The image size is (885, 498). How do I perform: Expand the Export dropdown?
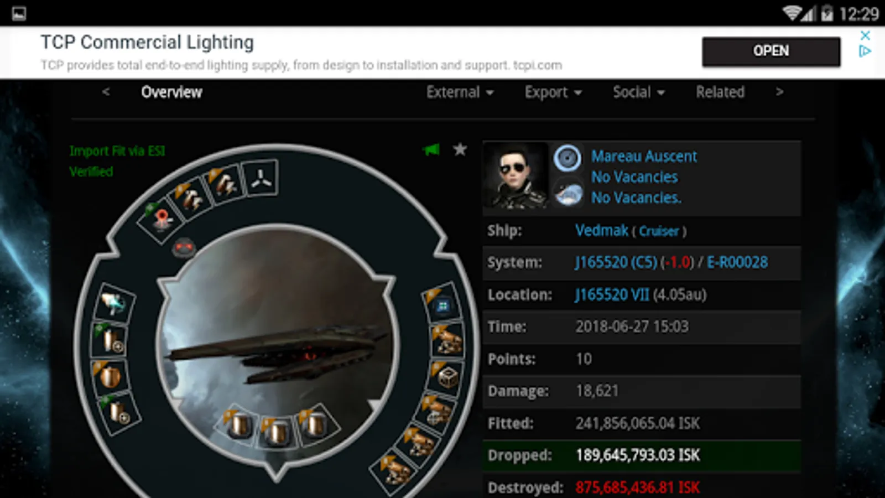553,92
